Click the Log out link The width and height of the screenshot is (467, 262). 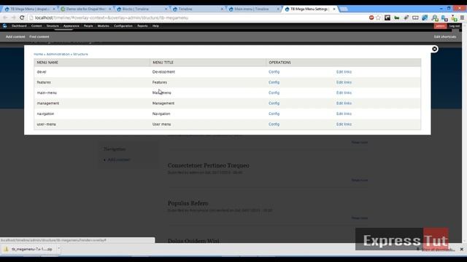click(455, 26)
